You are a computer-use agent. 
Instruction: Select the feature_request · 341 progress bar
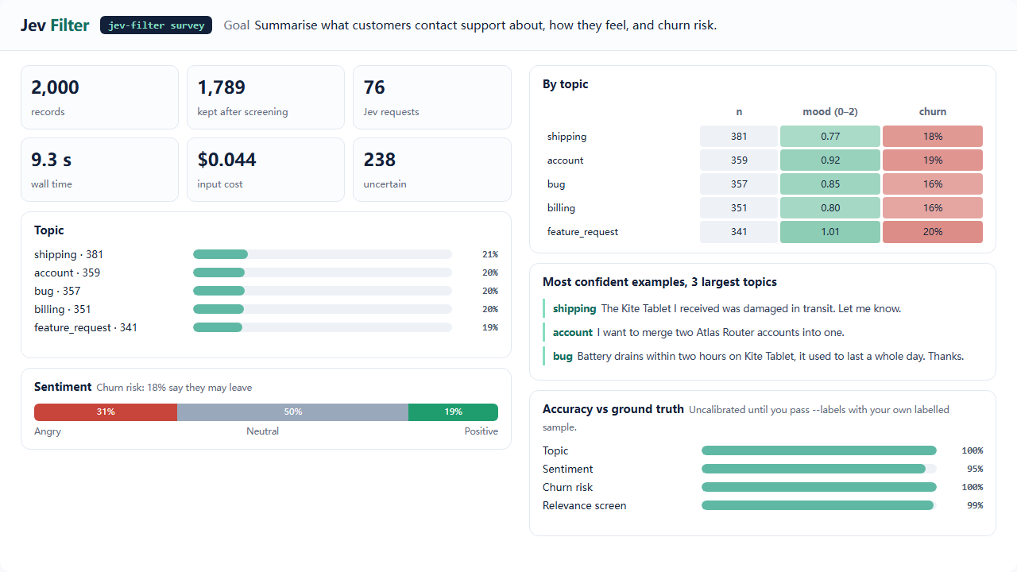323,327
